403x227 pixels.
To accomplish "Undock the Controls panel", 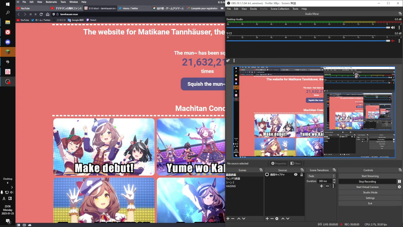I will click(x=400, y=170).
